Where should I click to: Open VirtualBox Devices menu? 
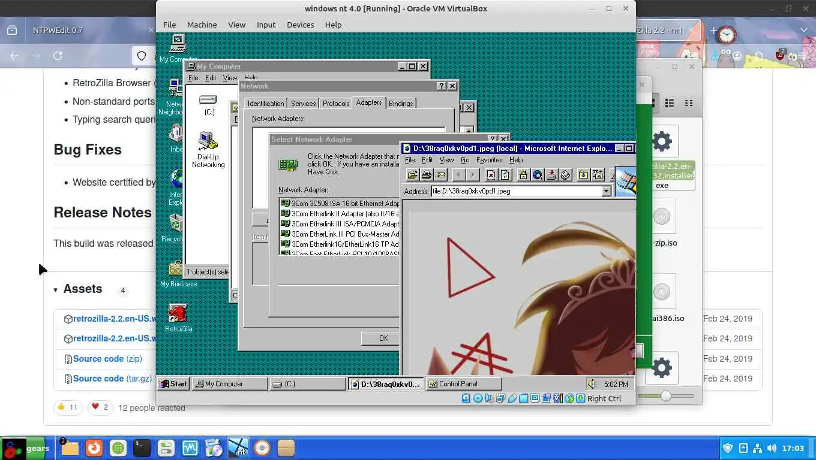300,25
